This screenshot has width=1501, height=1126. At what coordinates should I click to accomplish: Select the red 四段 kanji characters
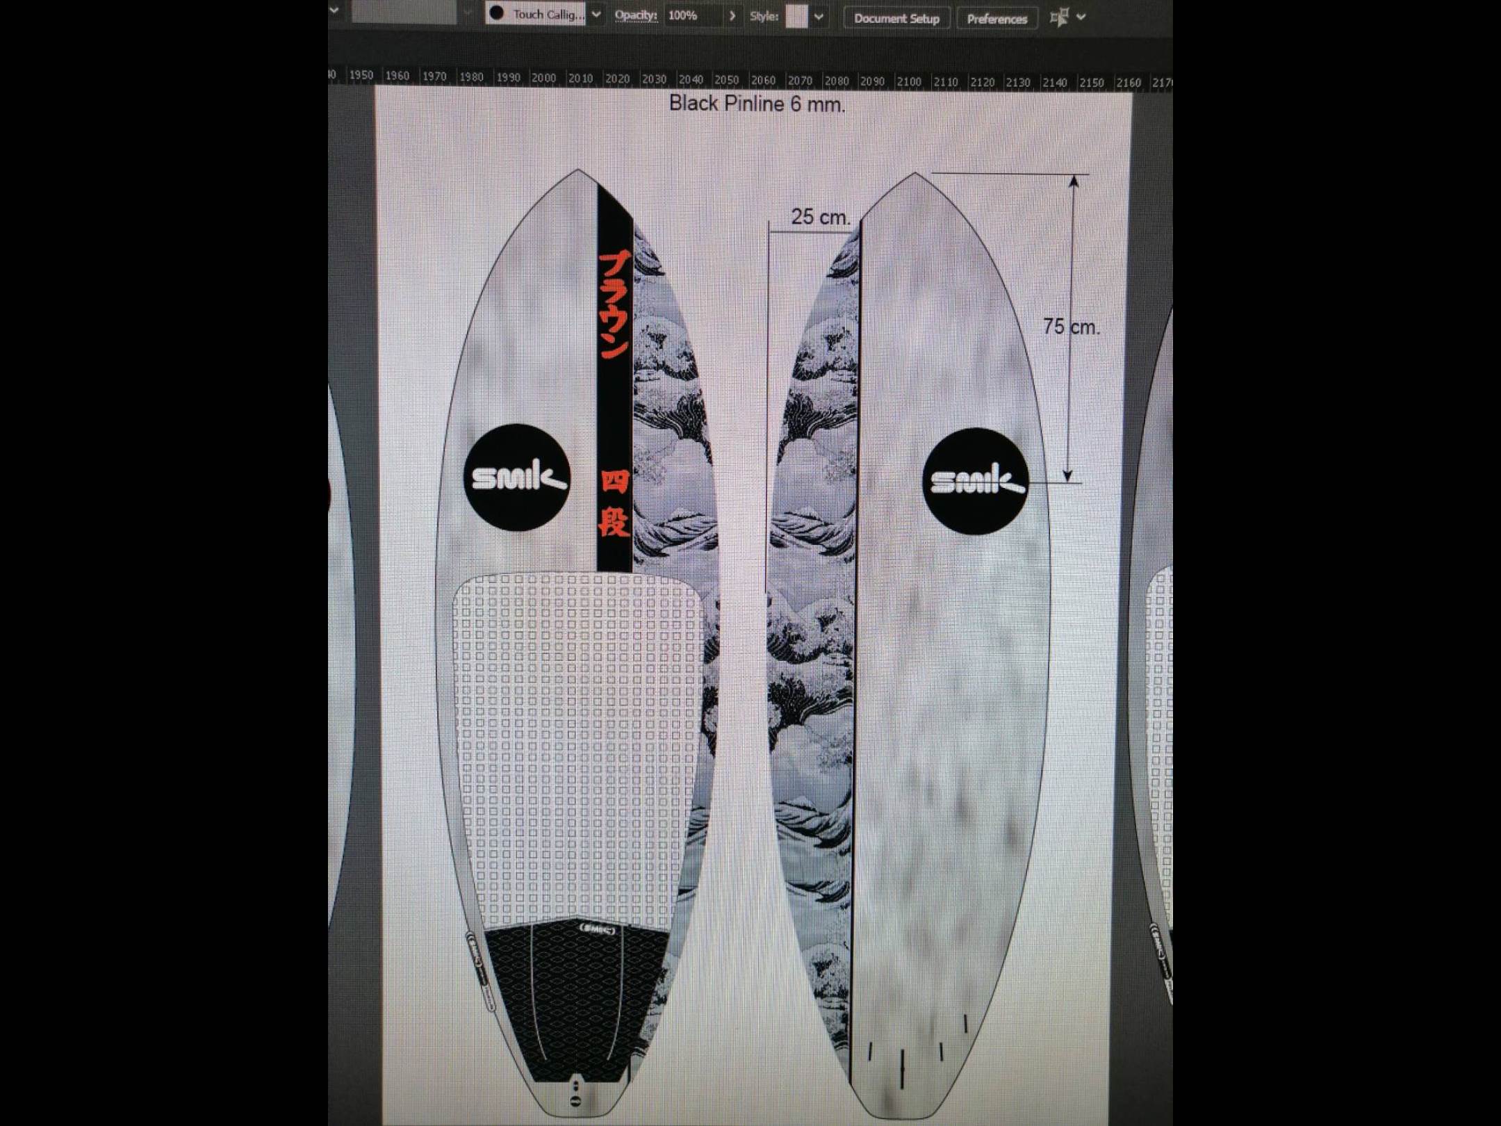(614, 504)
